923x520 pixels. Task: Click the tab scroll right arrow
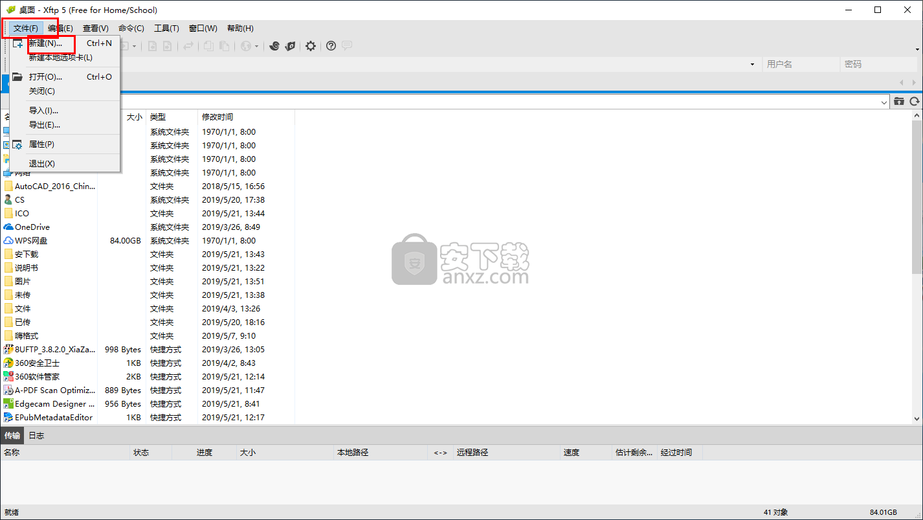pos(914,82)
